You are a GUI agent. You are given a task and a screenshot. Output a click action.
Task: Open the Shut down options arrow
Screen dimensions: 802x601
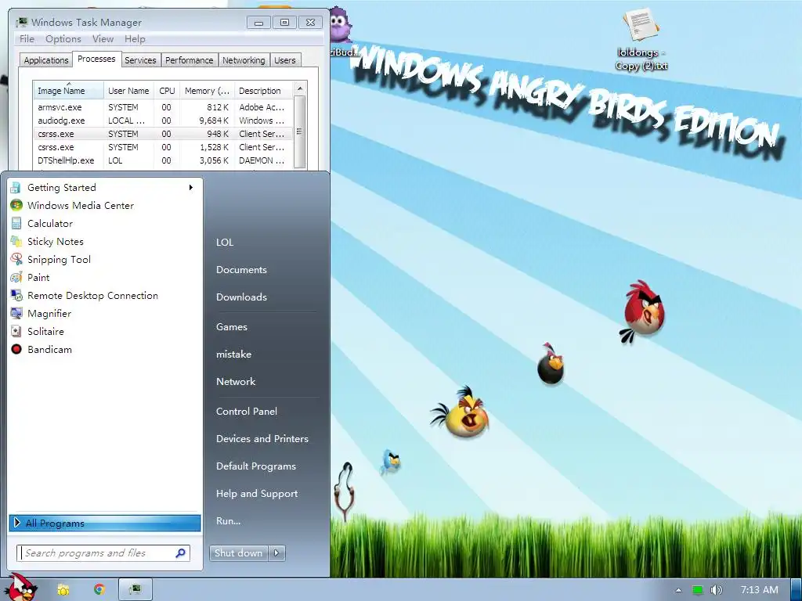[x=276, y=553]
